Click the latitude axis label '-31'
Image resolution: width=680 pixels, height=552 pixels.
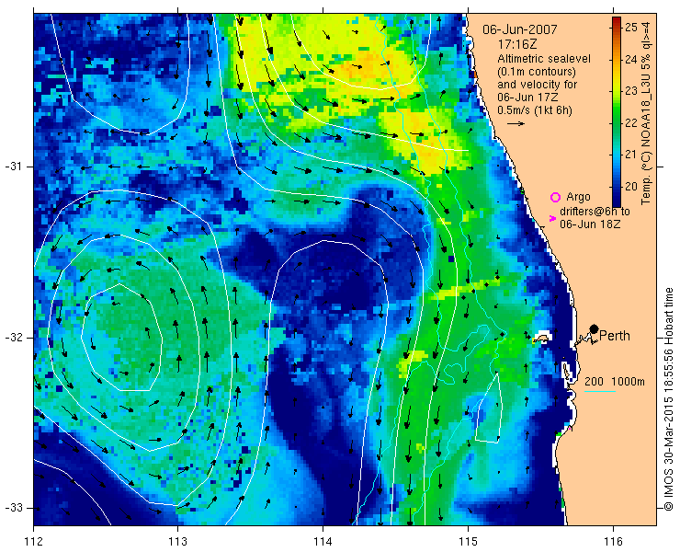[13, 167]
